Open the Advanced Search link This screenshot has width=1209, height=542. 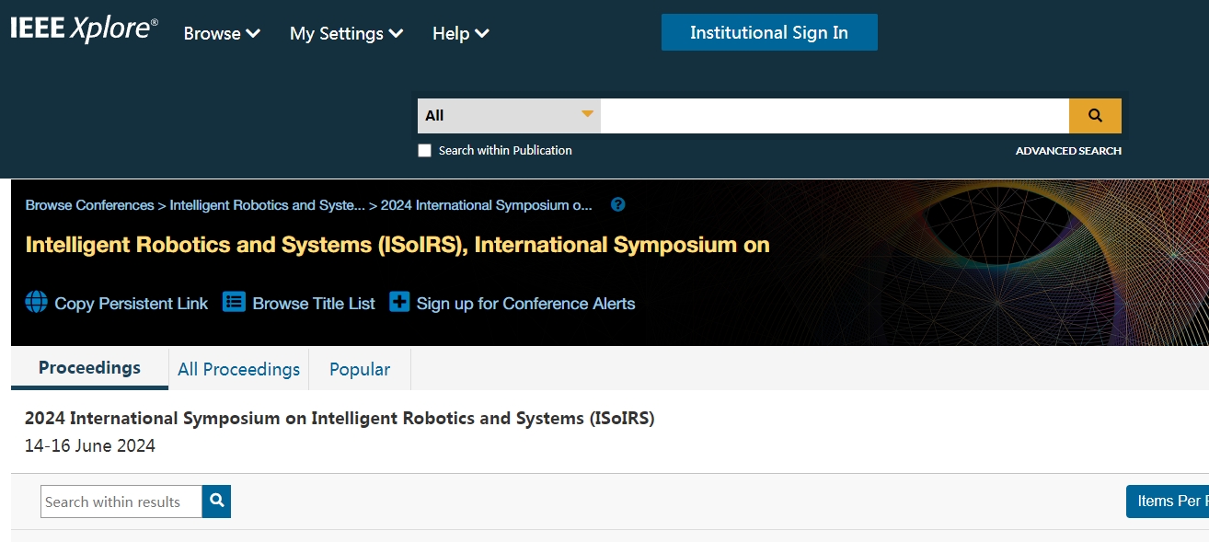(x=1068, y=151)
